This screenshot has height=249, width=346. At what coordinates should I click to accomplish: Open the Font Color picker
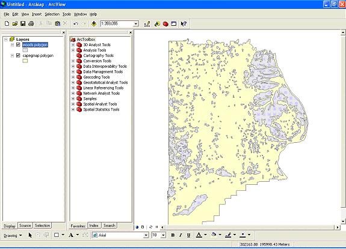click(199, 235)
